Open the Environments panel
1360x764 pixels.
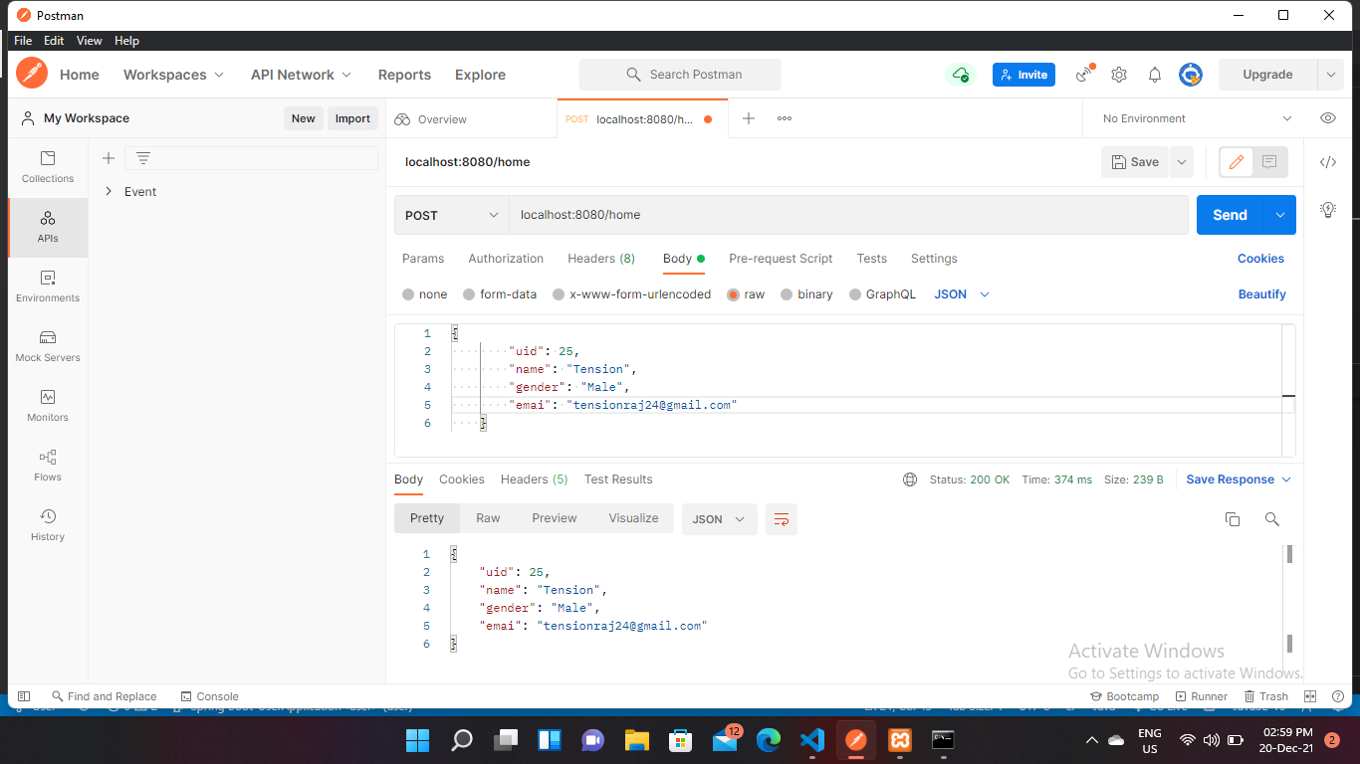point(47,286)
